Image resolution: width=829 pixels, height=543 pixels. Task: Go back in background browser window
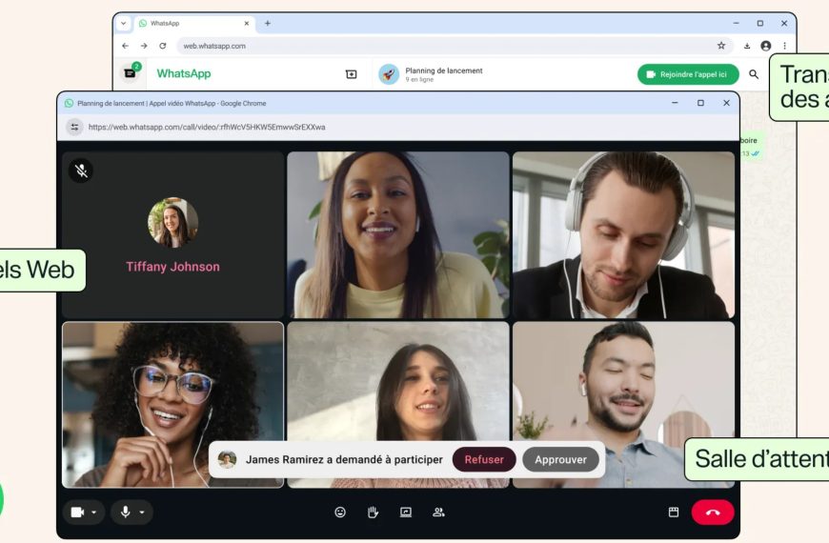[x=125, y=46]
